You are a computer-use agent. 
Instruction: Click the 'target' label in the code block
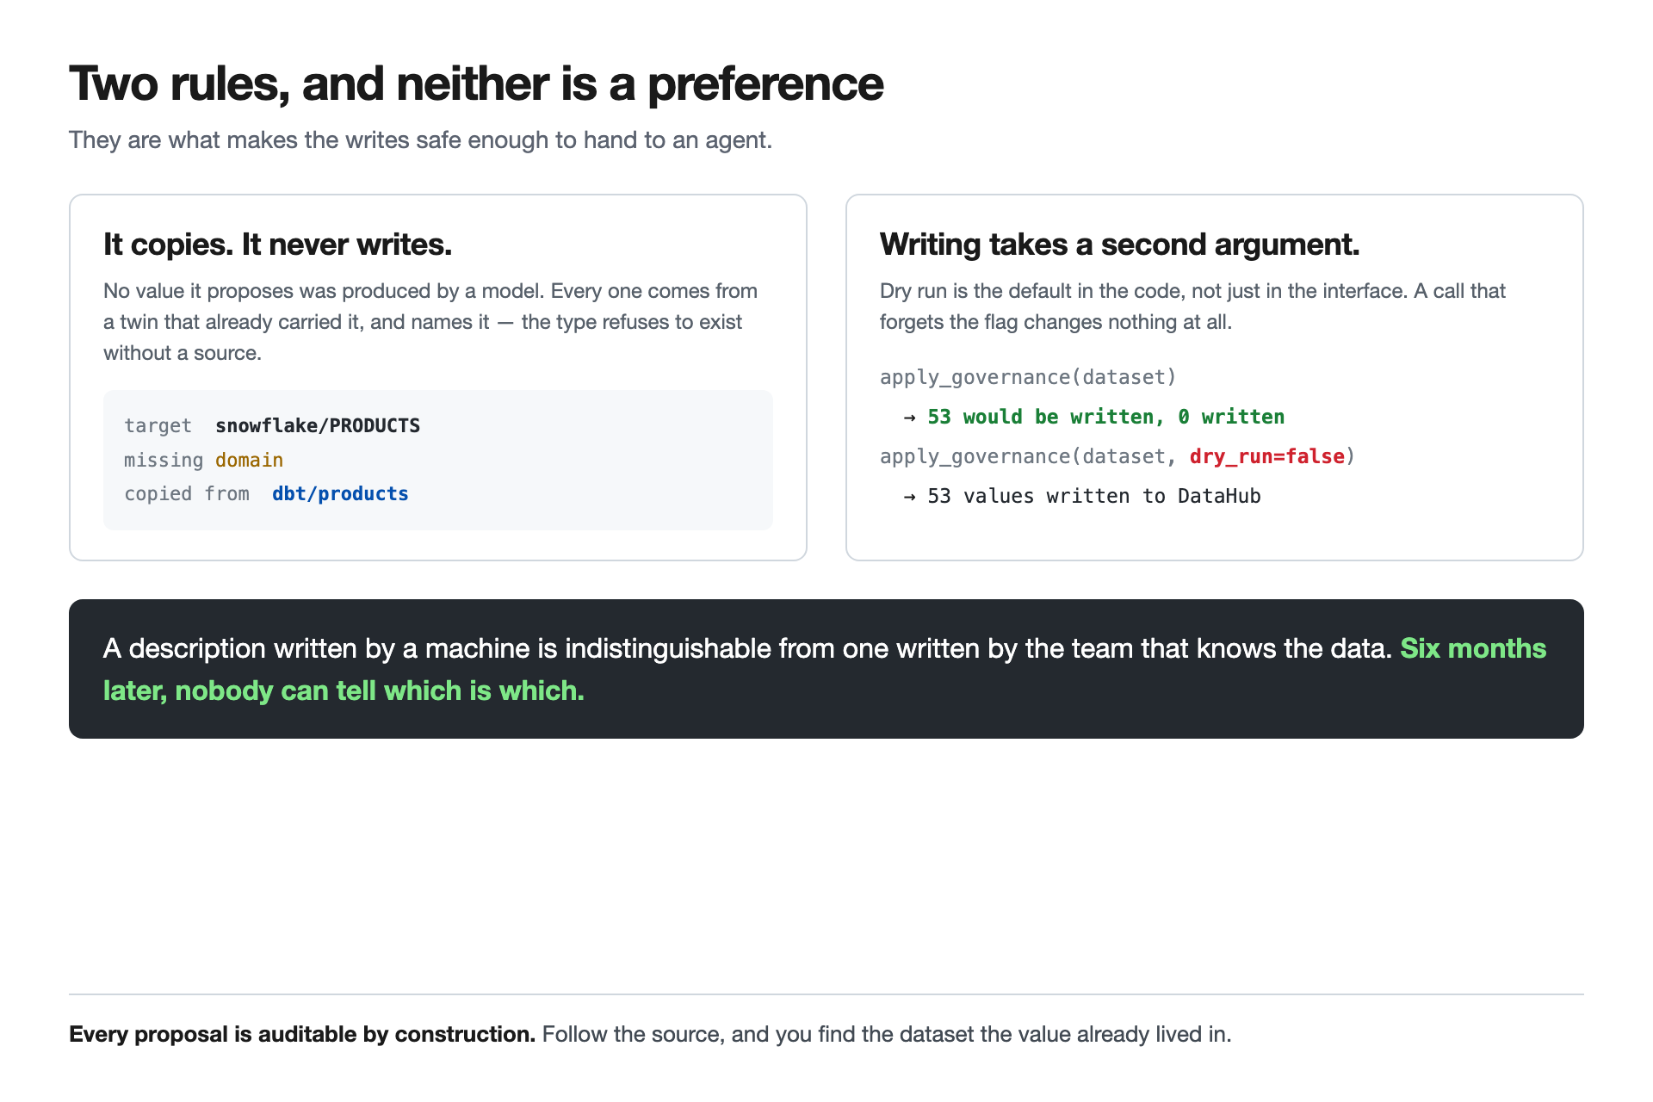[x=158, y=426]
